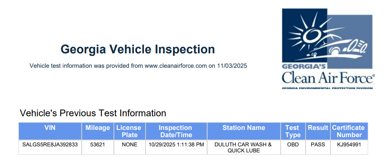Click the Test Type column header
Screen dimensions: 389x164
[x=293, y=131]
